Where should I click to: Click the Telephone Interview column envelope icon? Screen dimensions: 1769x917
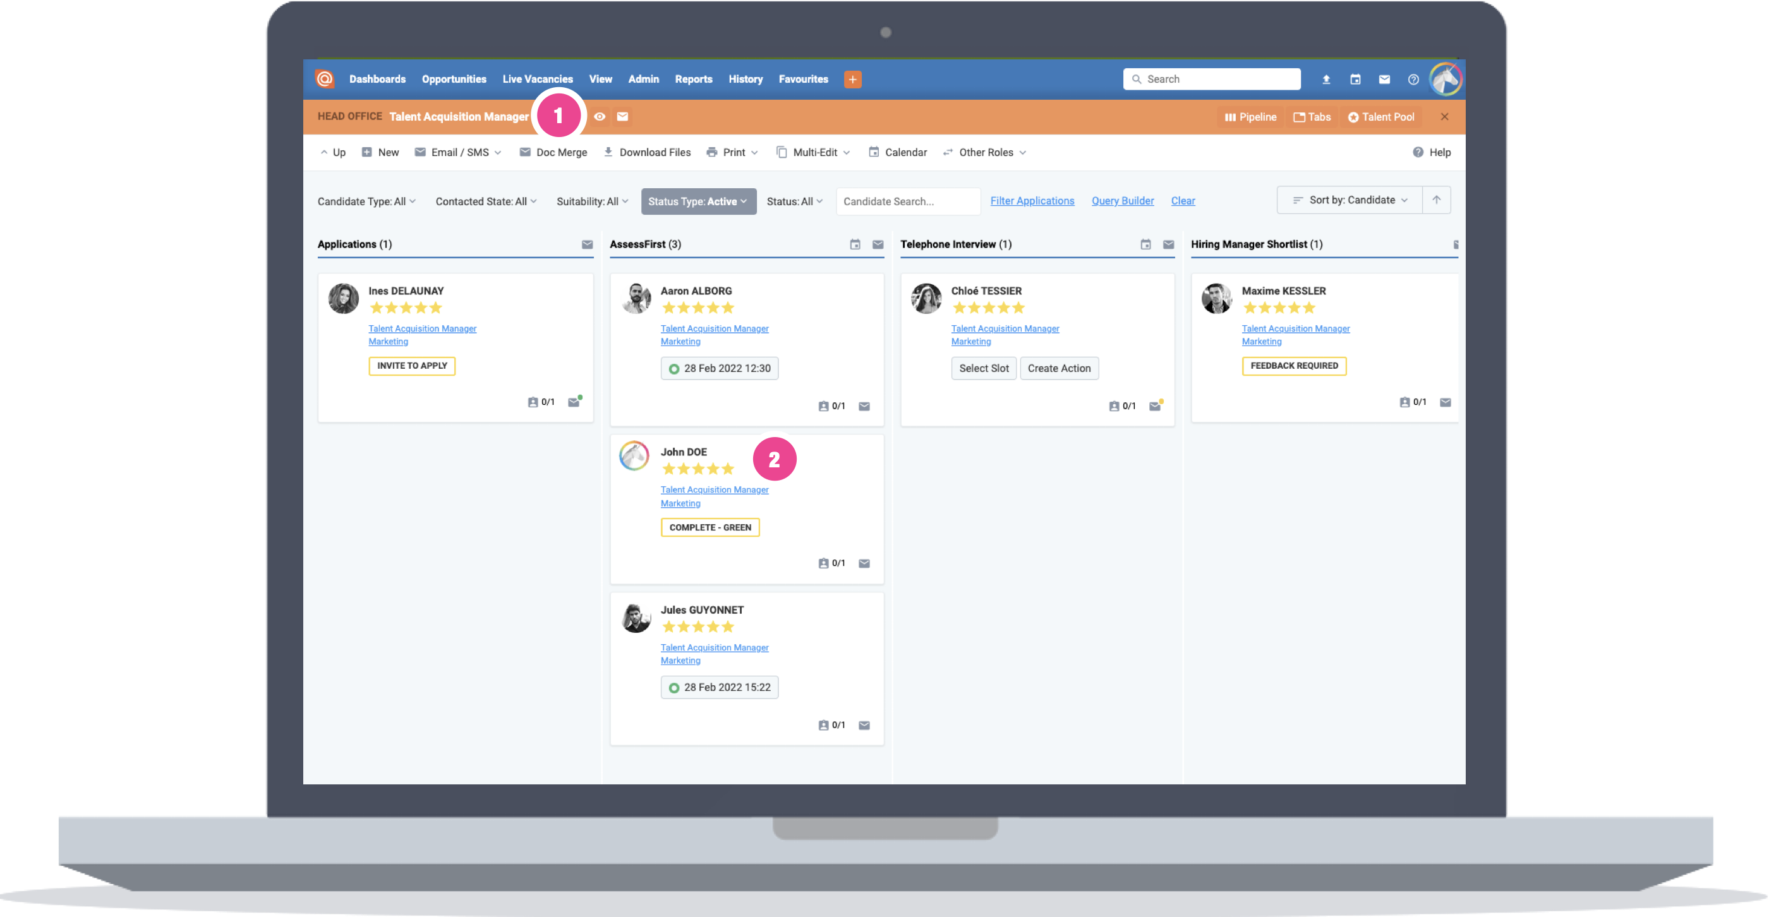tap(1168, 244)
